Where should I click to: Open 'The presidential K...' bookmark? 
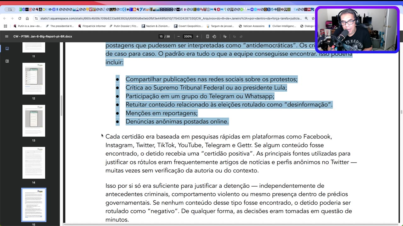pos(60,26)
